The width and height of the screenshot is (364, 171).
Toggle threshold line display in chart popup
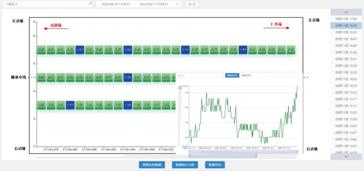pyautogui.click(x=246, y=75)
